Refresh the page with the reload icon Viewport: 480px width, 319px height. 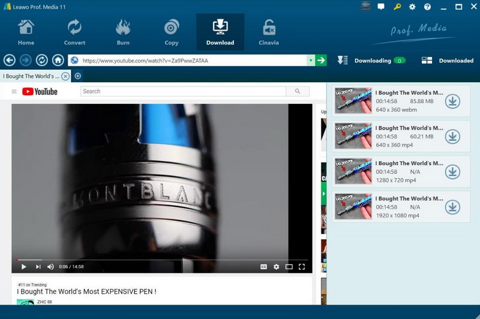coord(42,60)
